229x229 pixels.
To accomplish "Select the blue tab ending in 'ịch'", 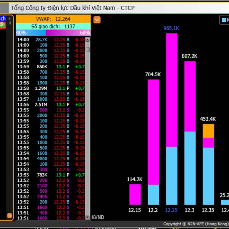I will (3, 19).
